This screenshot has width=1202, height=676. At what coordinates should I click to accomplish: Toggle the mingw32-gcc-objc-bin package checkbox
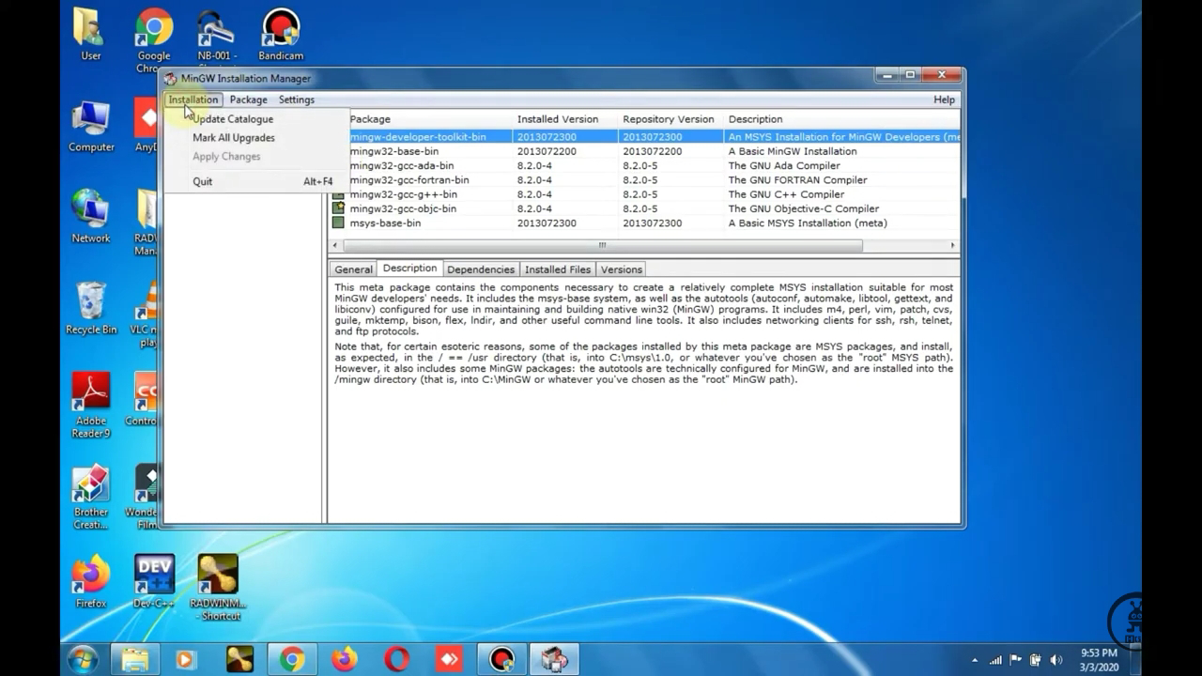pos(338,208)
